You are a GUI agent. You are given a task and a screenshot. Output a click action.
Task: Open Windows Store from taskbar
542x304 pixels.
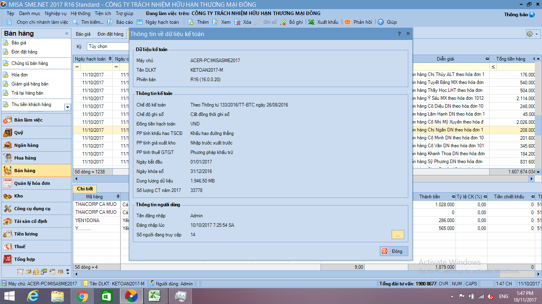[106, 296]
